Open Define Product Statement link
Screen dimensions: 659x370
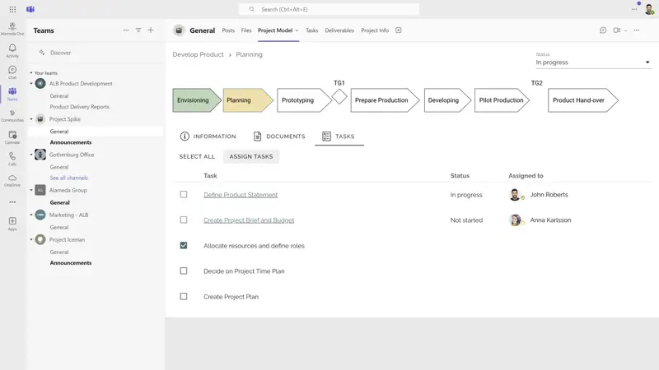pos(241,195)
